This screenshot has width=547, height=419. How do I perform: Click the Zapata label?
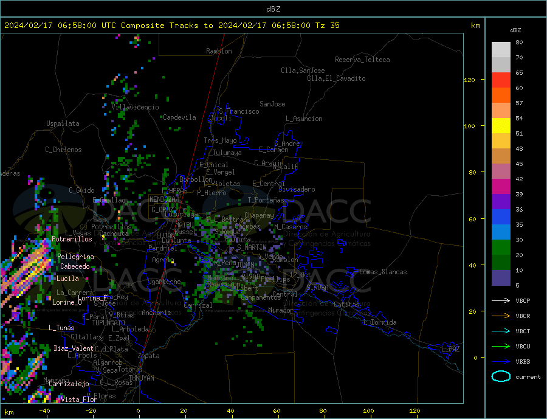[149, 356]
